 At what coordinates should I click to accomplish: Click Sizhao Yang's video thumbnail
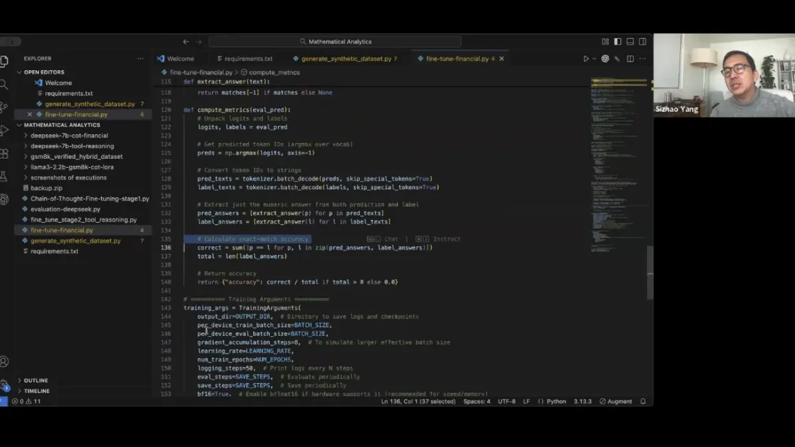click(724, 76)
